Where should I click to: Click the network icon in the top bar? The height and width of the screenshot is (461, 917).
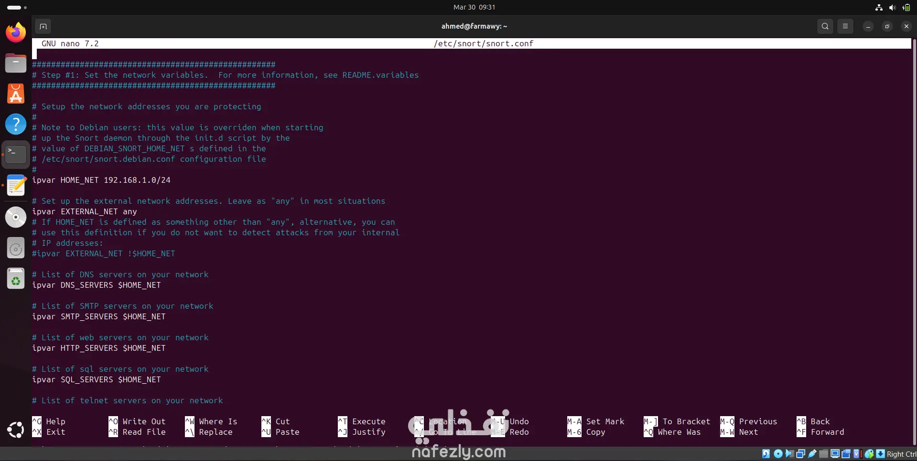(x=879, y=7)
